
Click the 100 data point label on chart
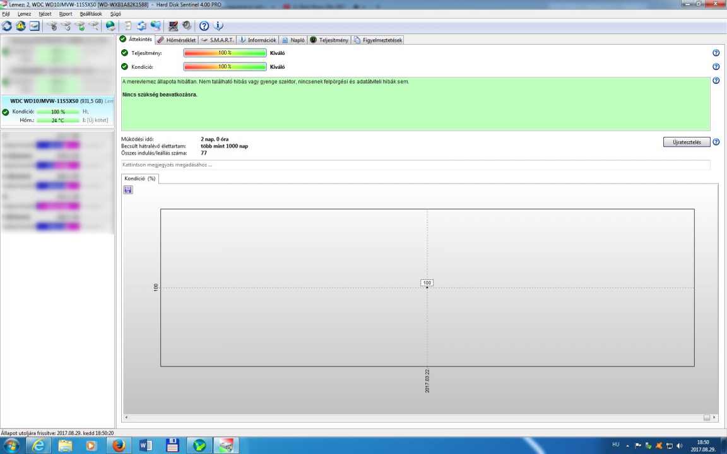[x=427, y=282]
